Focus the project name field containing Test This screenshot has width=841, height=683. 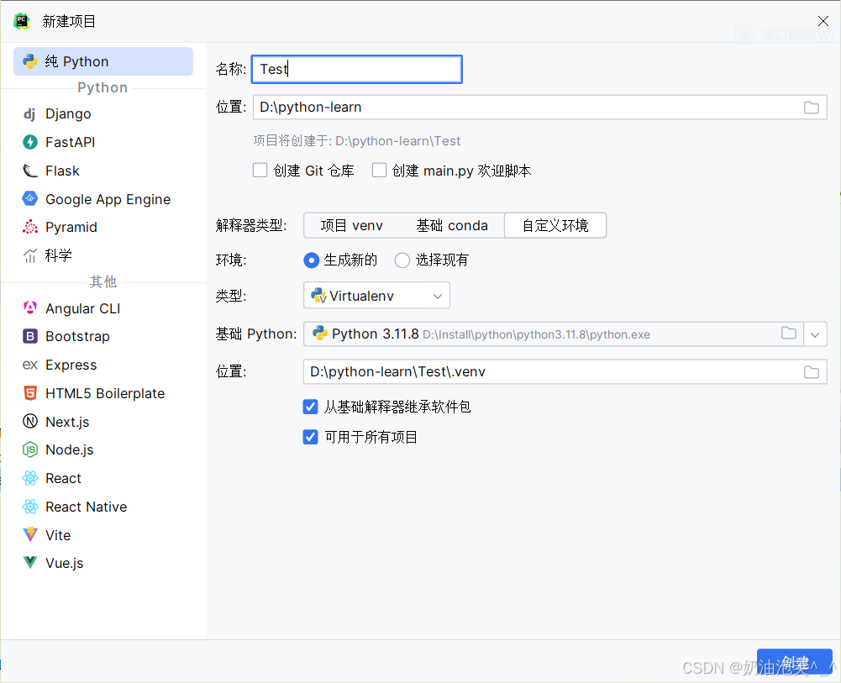tap(357, 69)
